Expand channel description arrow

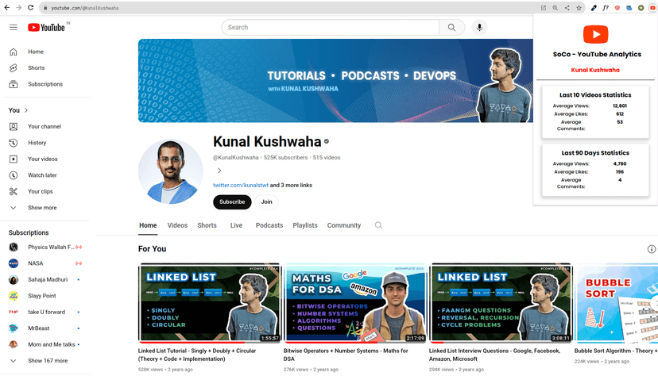[219, 171]
